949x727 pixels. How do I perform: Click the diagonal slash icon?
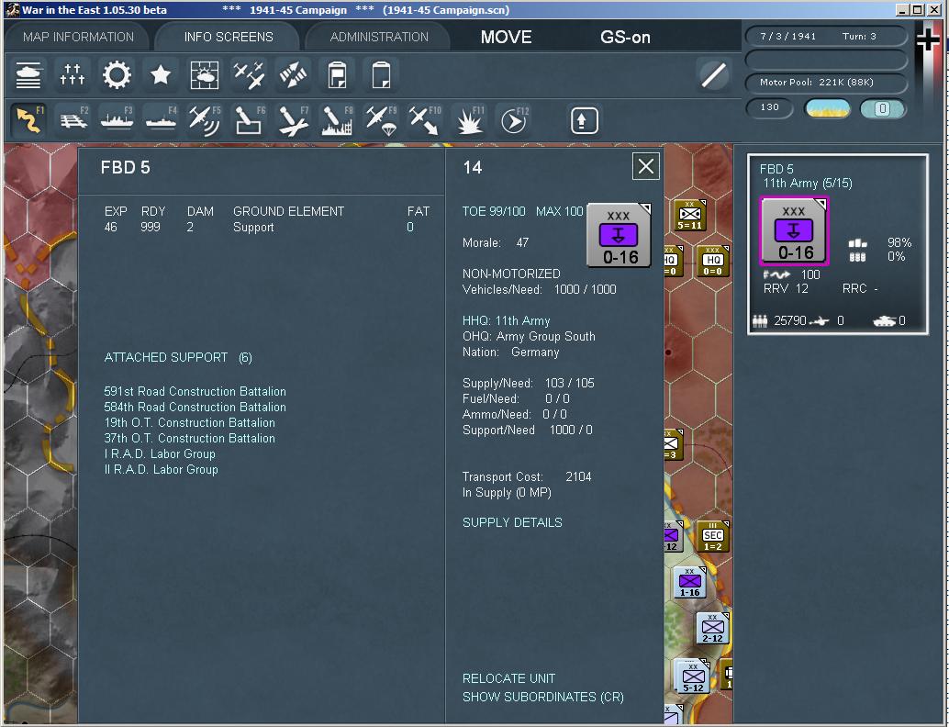coord(713,75)
